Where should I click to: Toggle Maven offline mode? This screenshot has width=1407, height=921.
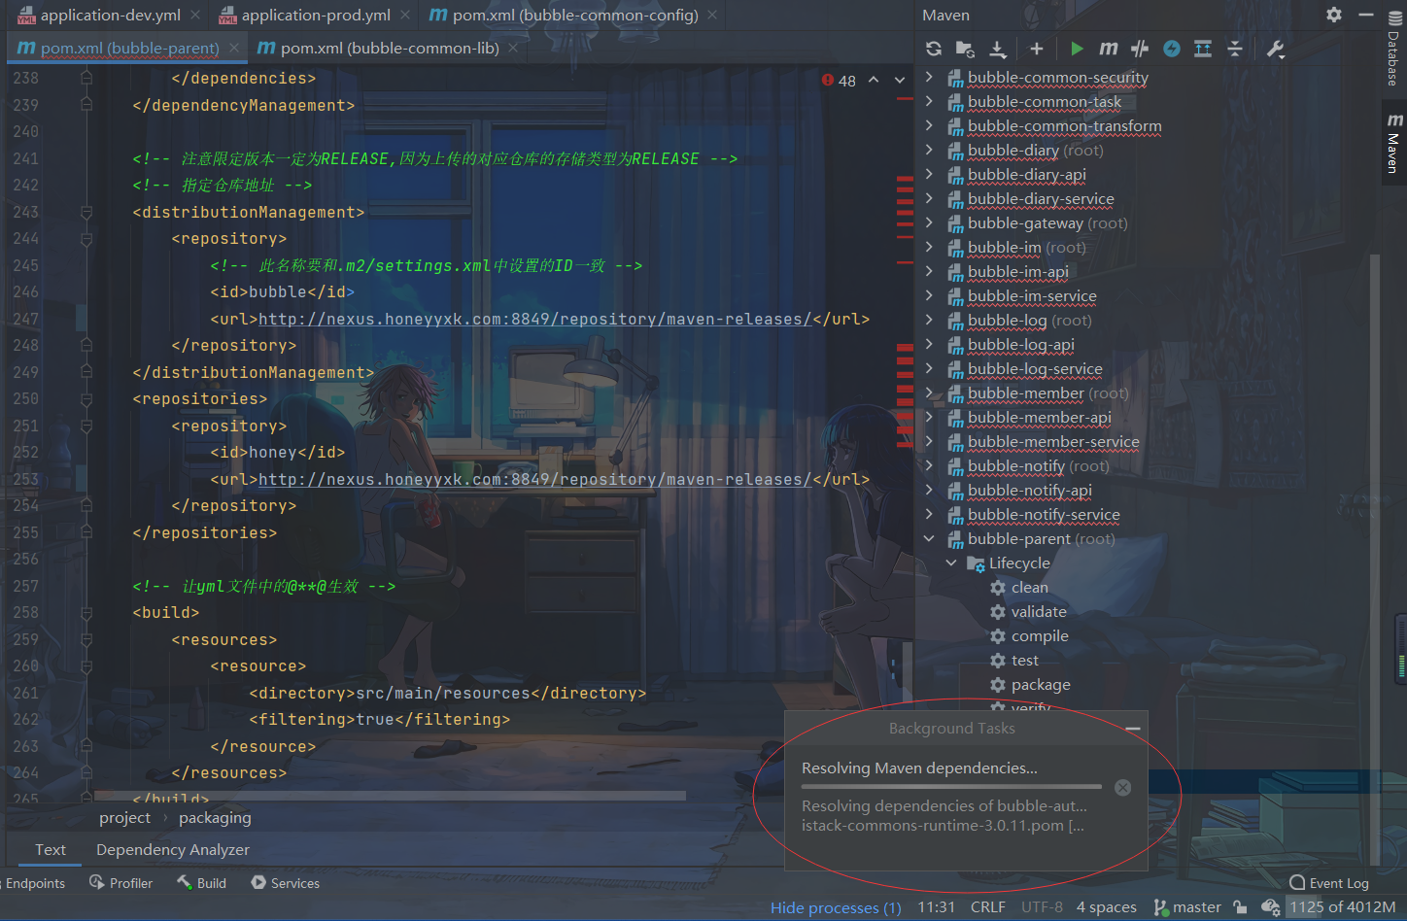pyautogui.click(x=1140, y=49)
